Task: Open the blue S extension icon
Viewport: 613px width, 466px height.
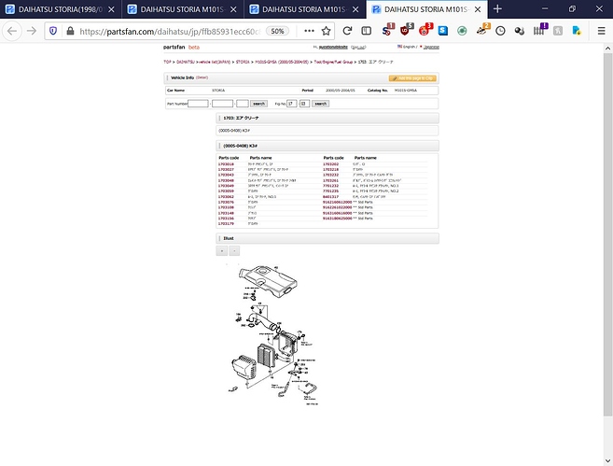Action: click(x=443, y=31)
